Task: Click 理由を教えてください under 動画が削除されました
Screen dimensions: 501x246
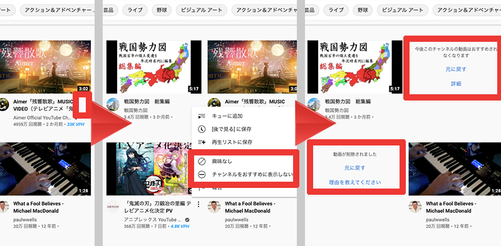Action: tap(355, 182)
